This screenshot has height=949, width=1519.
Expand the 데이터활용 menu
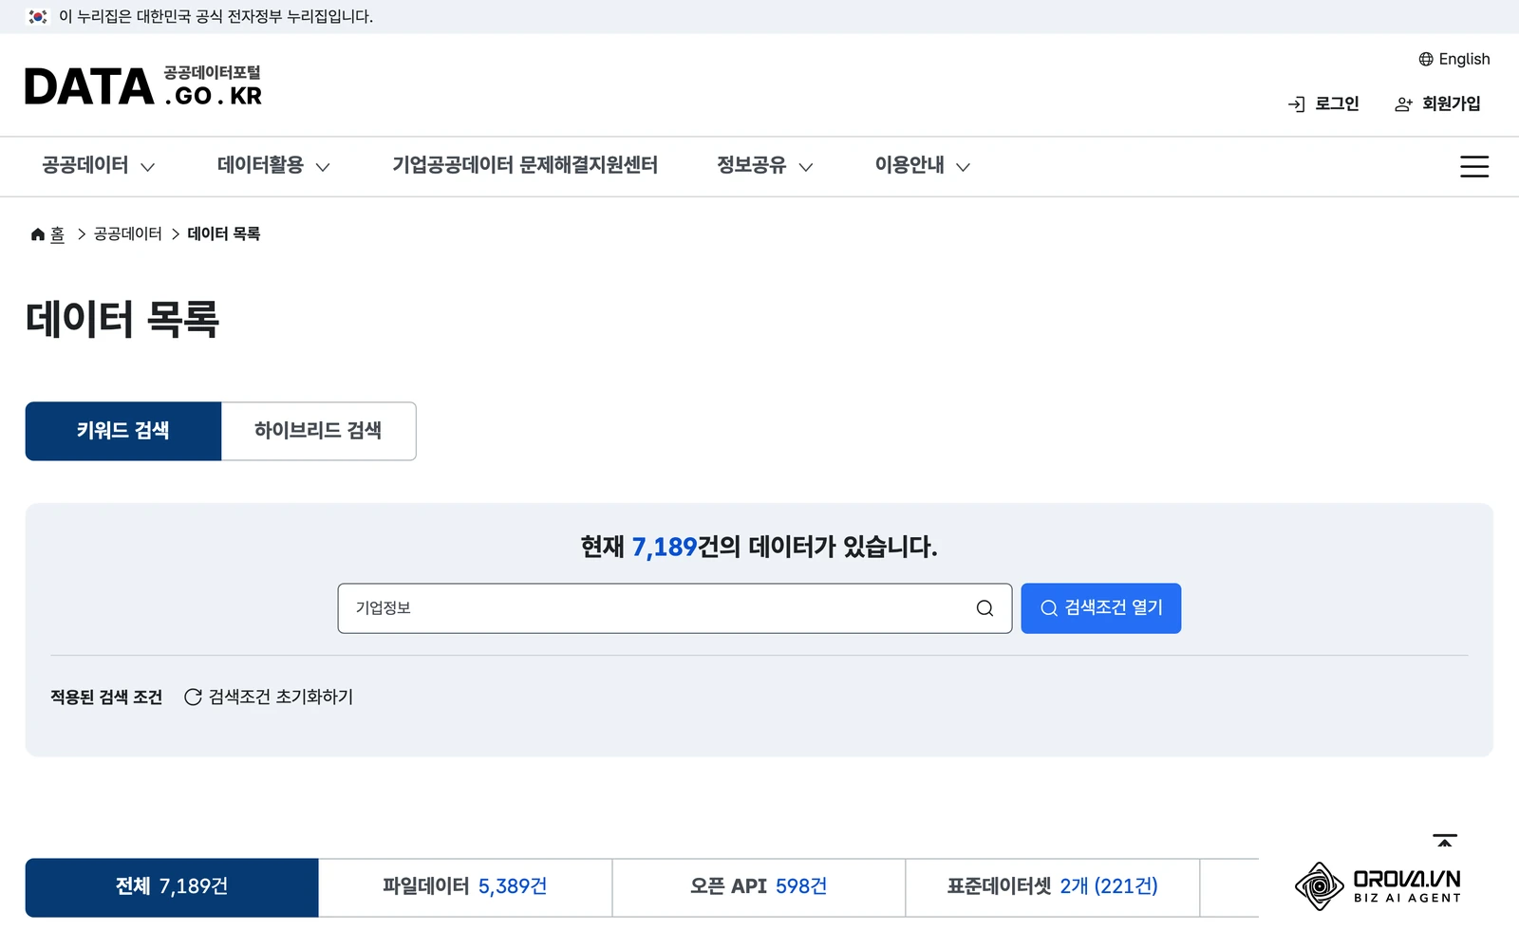click(x=273, y=166)
